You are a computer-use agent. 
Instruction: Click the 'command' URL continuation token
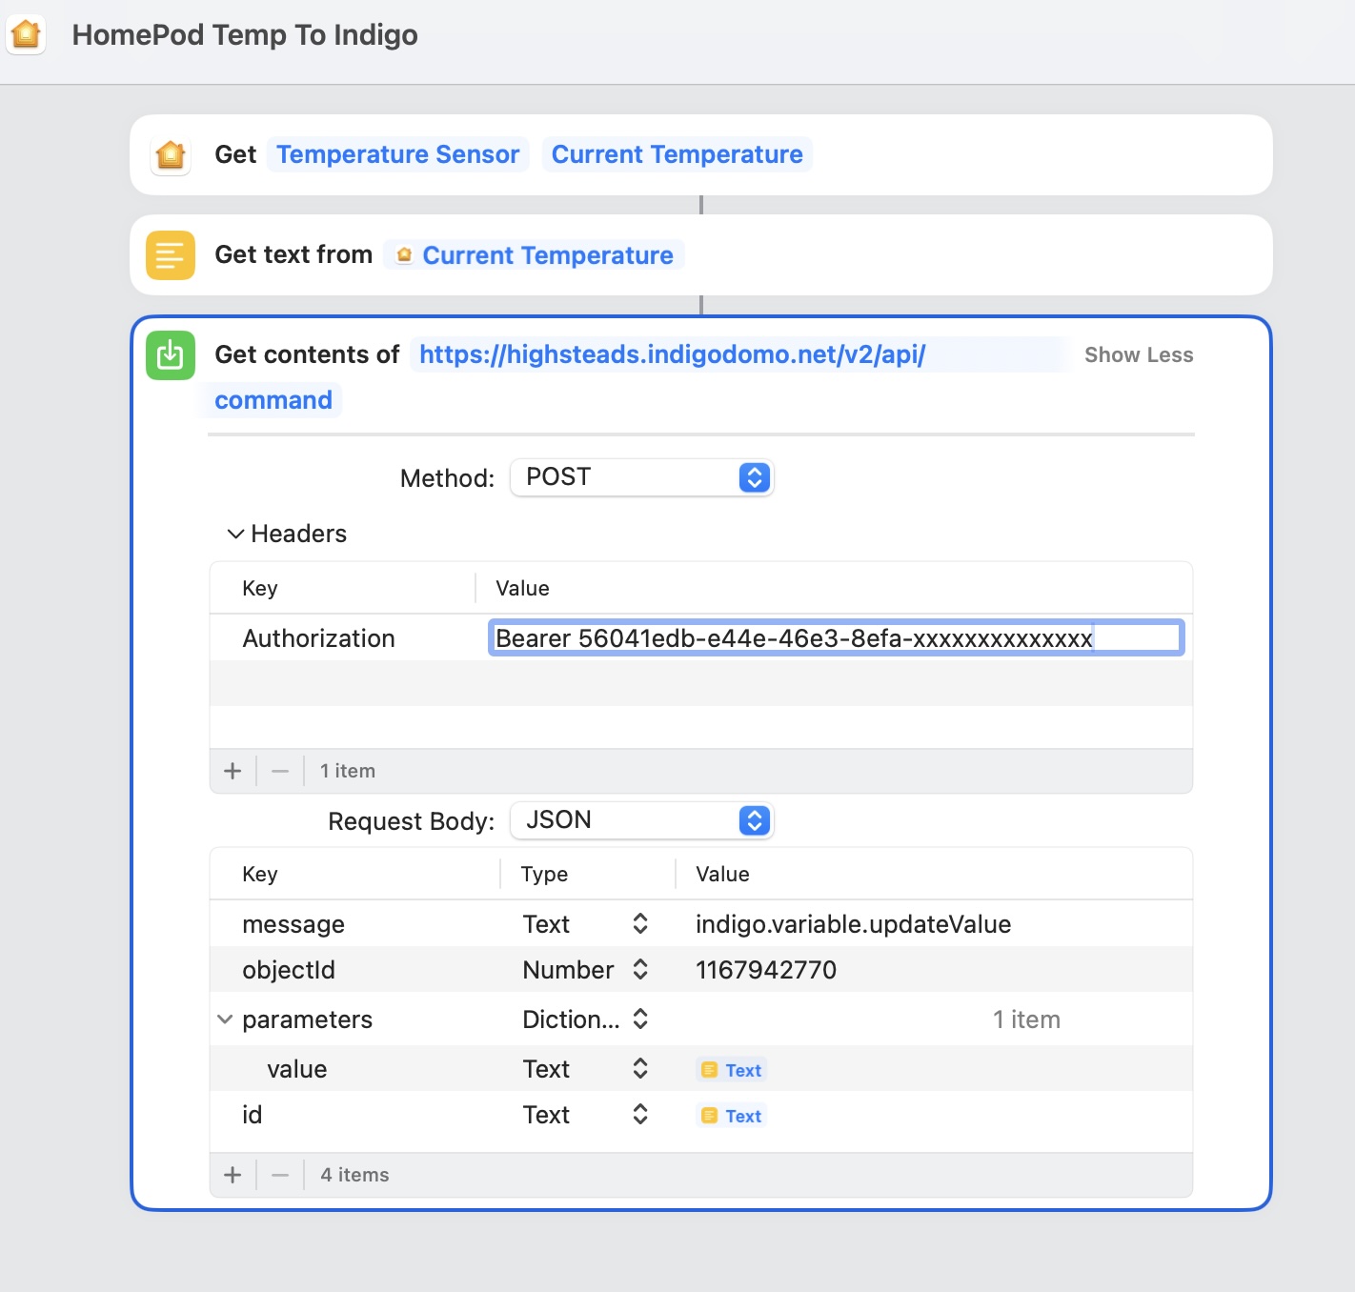coord(273,400)
